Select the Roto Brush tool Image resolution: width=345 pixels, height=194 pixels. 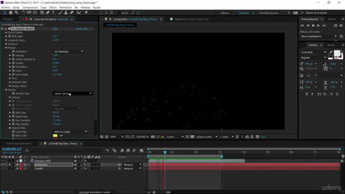(x=79, y=13)
